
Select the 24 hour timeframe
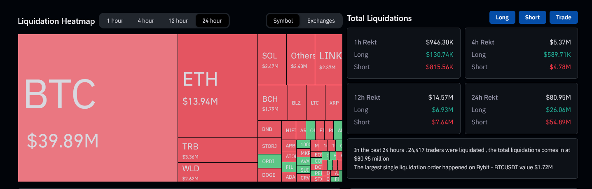pos(212,21)
